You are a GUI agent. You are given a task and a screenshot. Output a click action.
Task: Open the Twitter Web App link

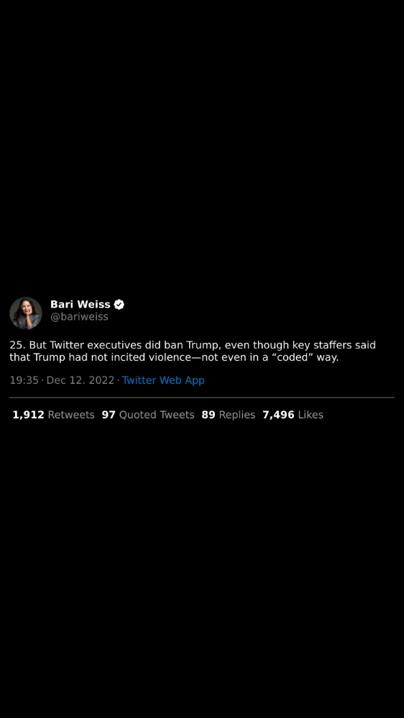tap(163, 380)
